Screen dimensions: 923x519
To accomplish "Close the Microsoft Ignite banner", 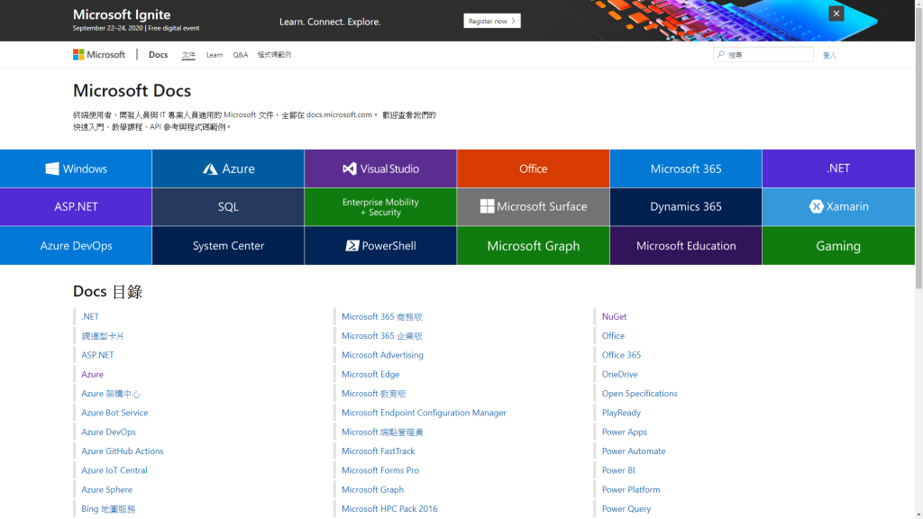I will [x=836, y=14].
